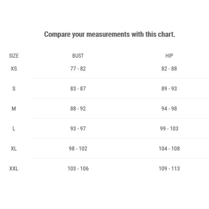Click the HIP column header
Image resolution: width=209 pixels, height=209 pixels.
point(169,56)
